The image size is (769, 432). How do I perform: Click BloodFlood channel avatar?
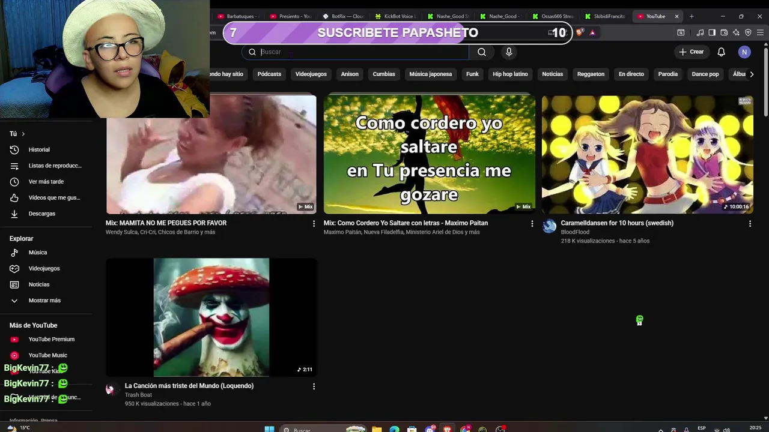(549, 226)
